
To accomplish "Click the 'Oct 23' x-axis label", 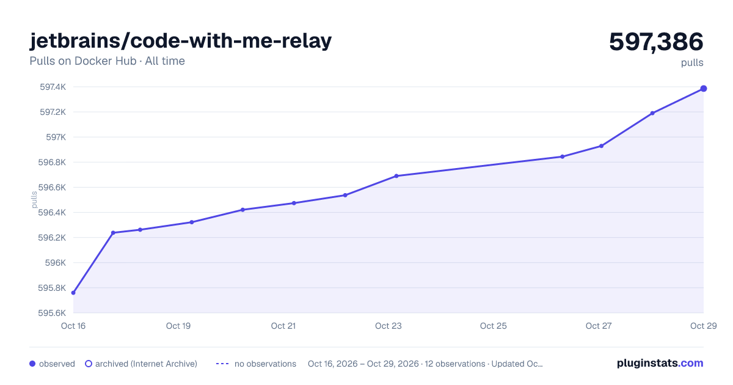I will (x=388, y=326).
